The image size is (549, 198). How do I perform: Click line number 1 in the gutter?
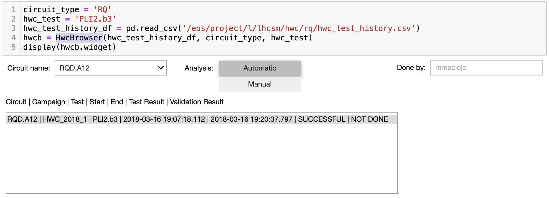click(13, 9)
